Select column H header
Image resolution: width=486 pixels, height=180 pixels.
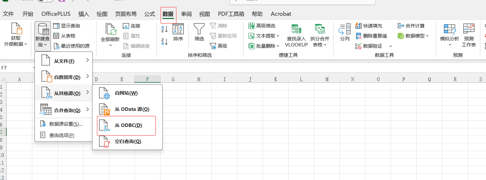(x=199, y=79)
